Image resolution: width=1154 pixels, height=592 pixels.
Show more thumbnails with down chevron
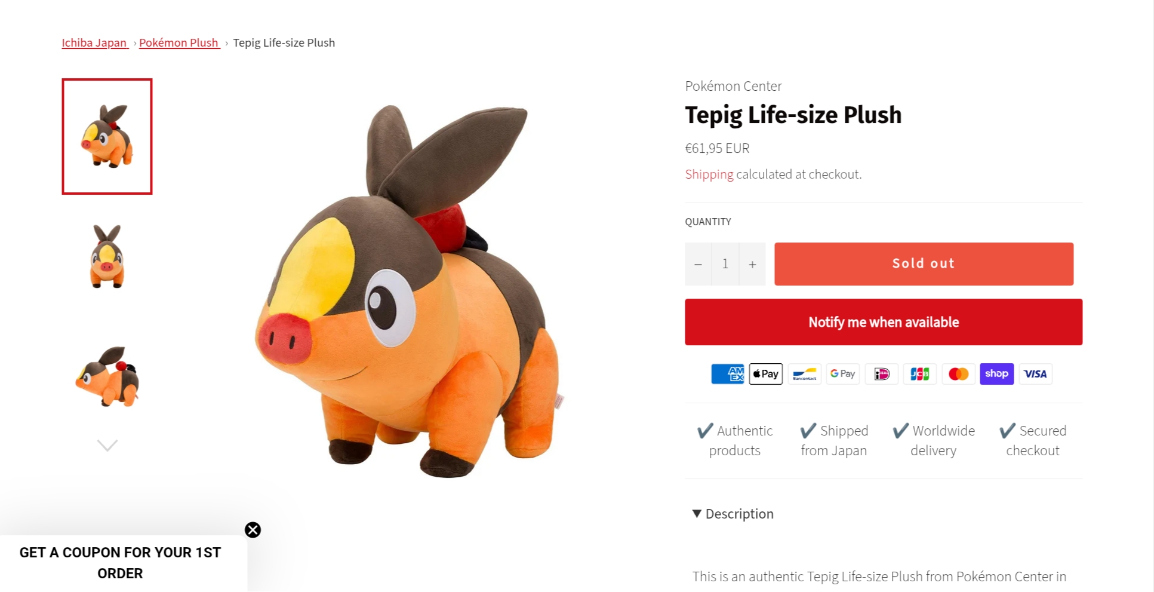pos(107,446)
